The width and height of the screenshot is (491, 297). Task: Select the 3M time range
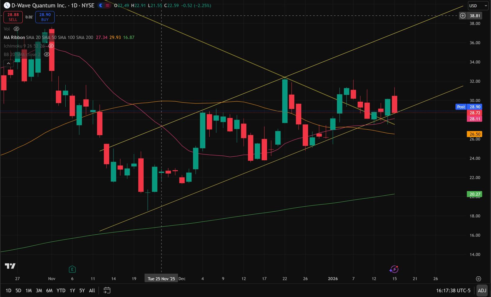pyautogui.click(x=39, y=290)
